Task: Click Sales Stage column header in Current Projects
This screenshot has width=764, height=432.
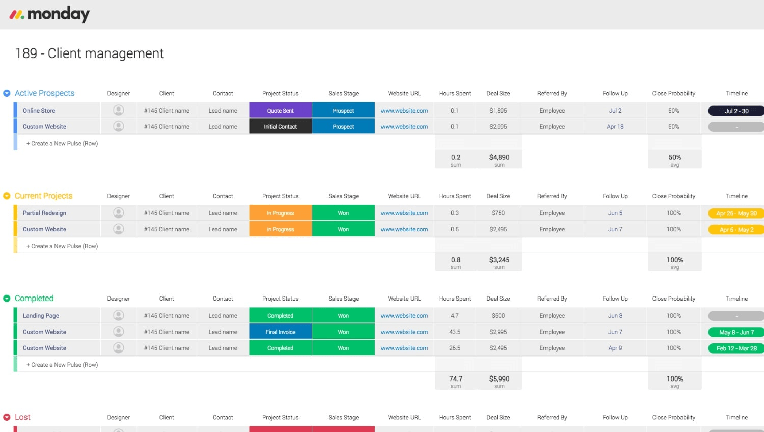Action: click(343, 196)
